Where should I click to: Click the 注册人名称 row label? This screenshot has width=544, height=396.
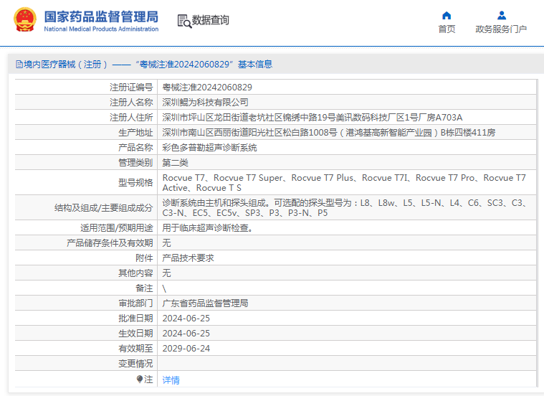131,102
